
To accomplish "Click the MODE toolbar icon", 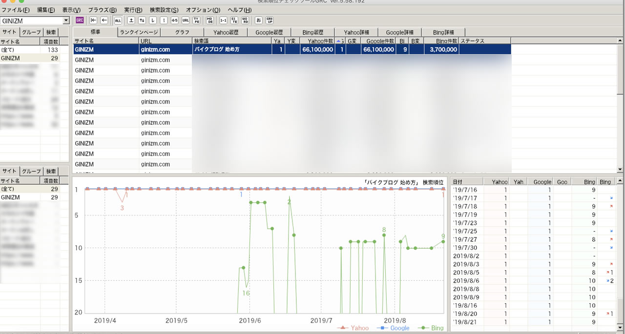I will [209, 20].
